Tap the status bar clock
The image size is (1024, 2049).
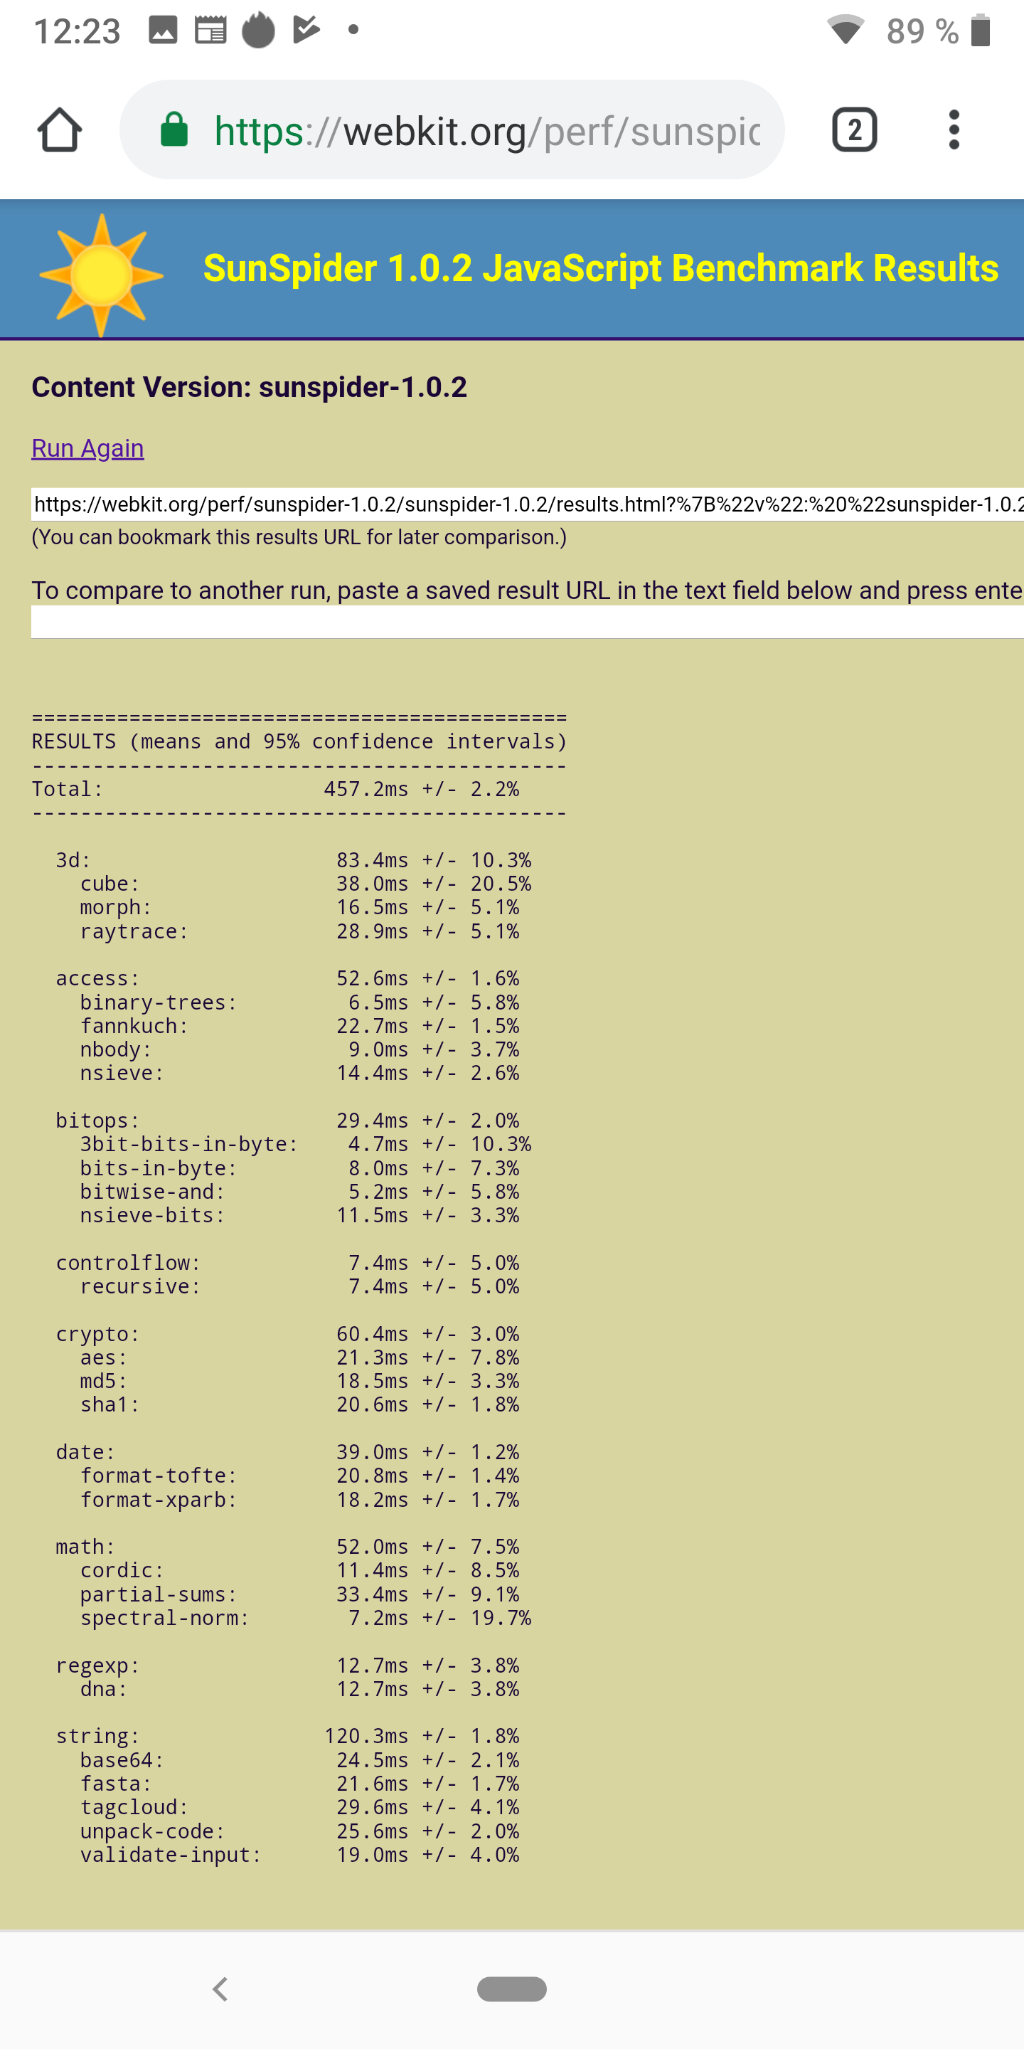(77, 31)
